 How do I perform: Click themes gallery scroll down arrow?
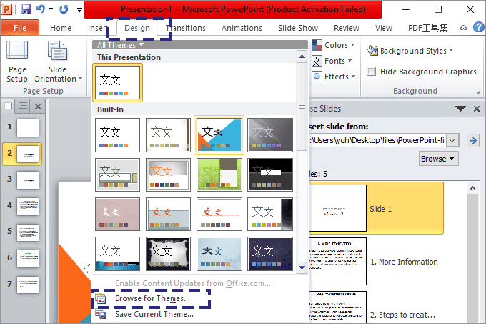[302, 267]
